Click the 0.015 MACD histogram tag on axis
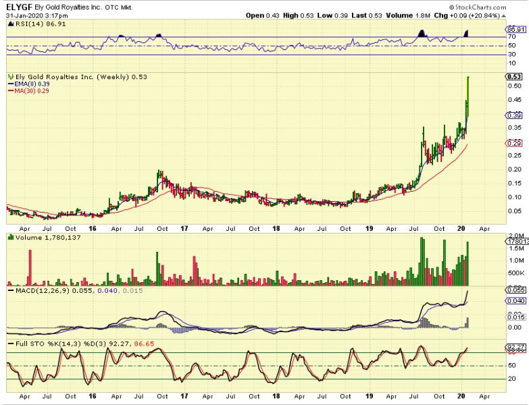The image size is (529, 405). pyautogui.click(x=516, y=317)
